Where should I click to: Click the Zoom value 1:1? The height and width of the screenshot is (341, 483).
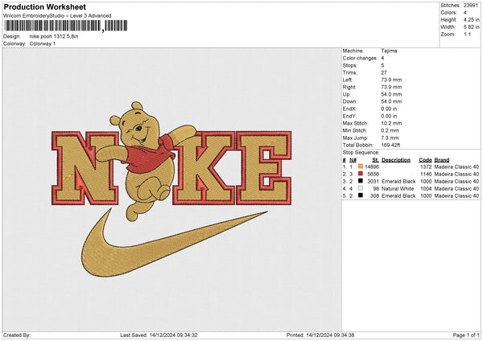pos(467,34)
